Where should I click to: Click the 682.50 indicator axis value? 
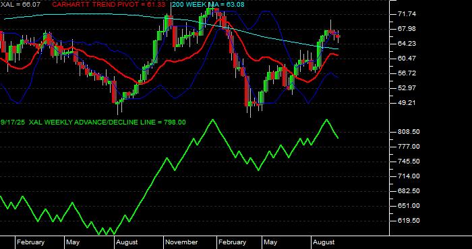click(409, 191)
